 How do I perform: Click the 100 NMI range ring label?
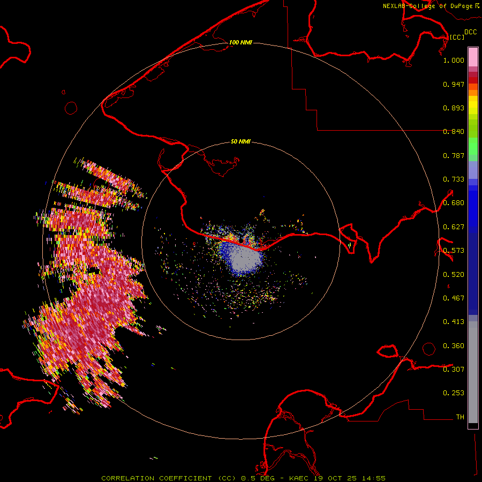[240, 42]
